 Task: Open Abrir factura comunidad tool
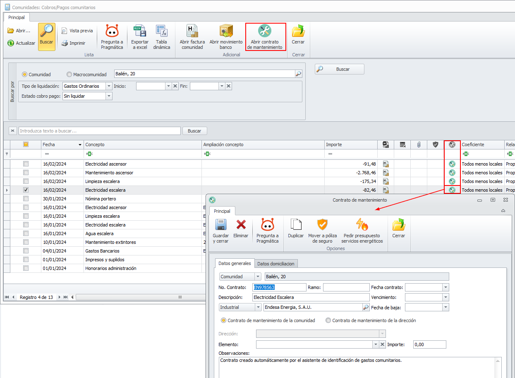click(192, 31)
